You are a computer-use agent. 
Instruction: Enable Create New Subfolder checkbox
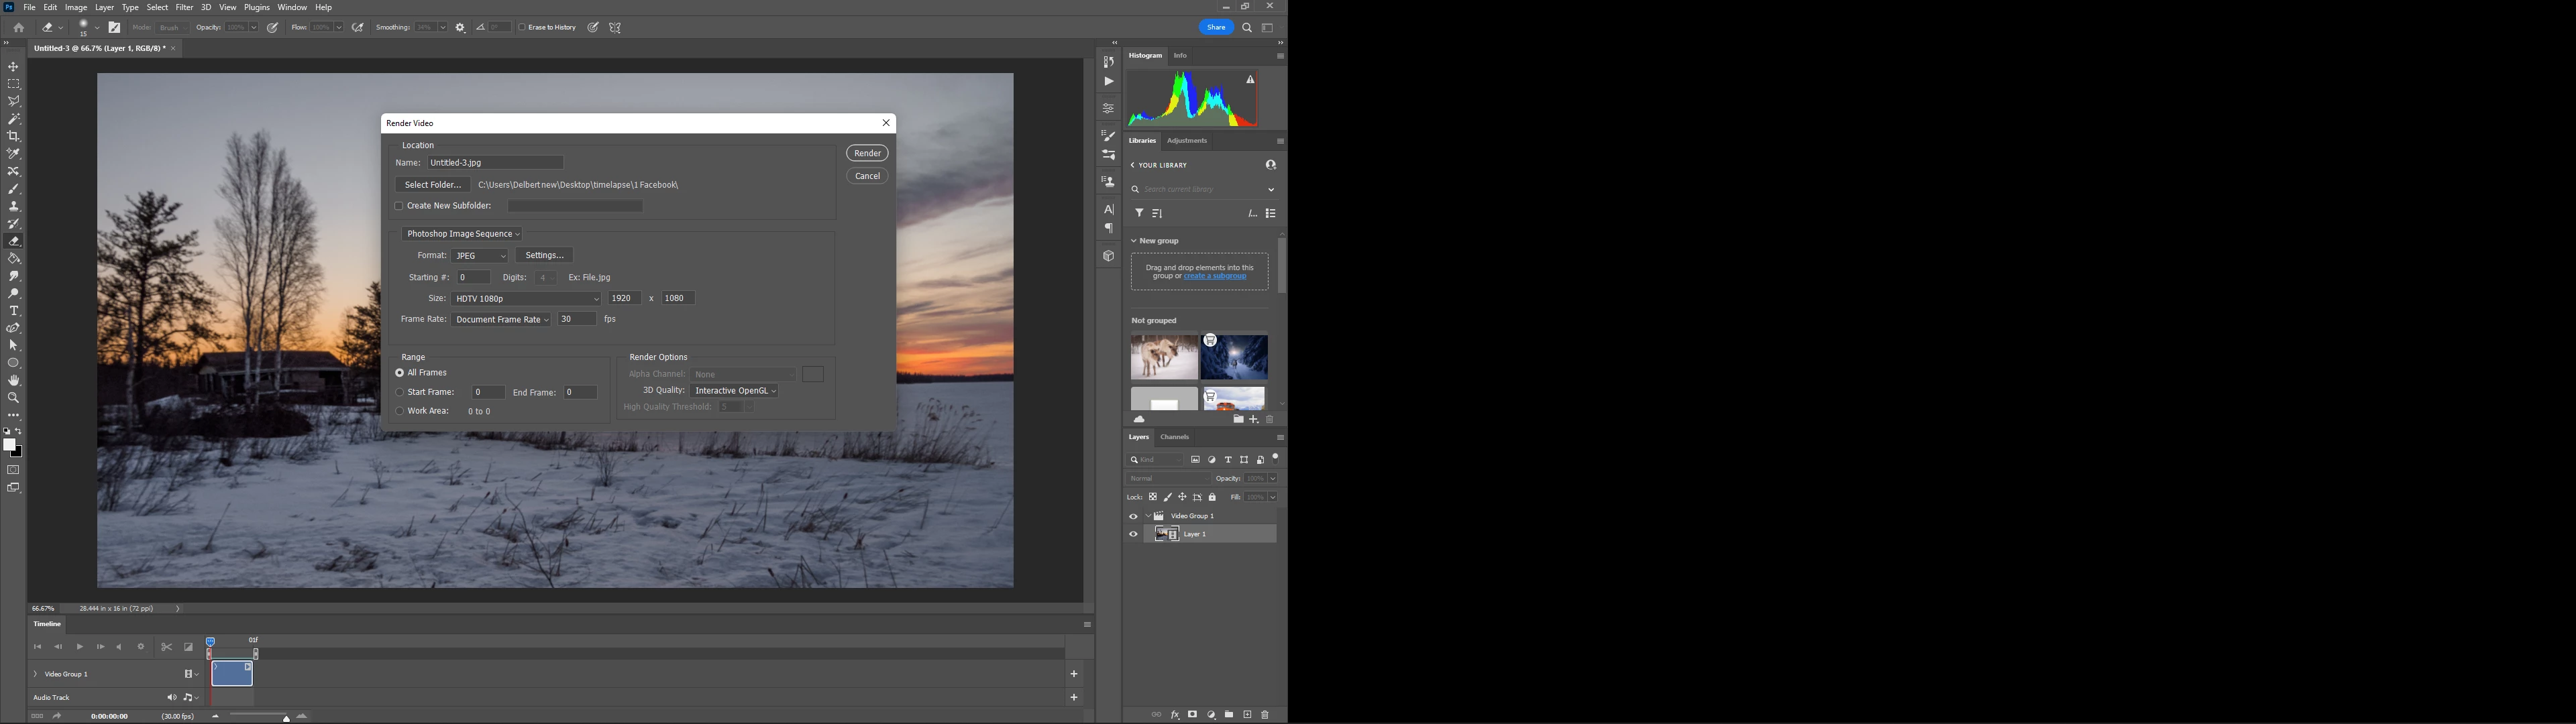tap(399, 206)
